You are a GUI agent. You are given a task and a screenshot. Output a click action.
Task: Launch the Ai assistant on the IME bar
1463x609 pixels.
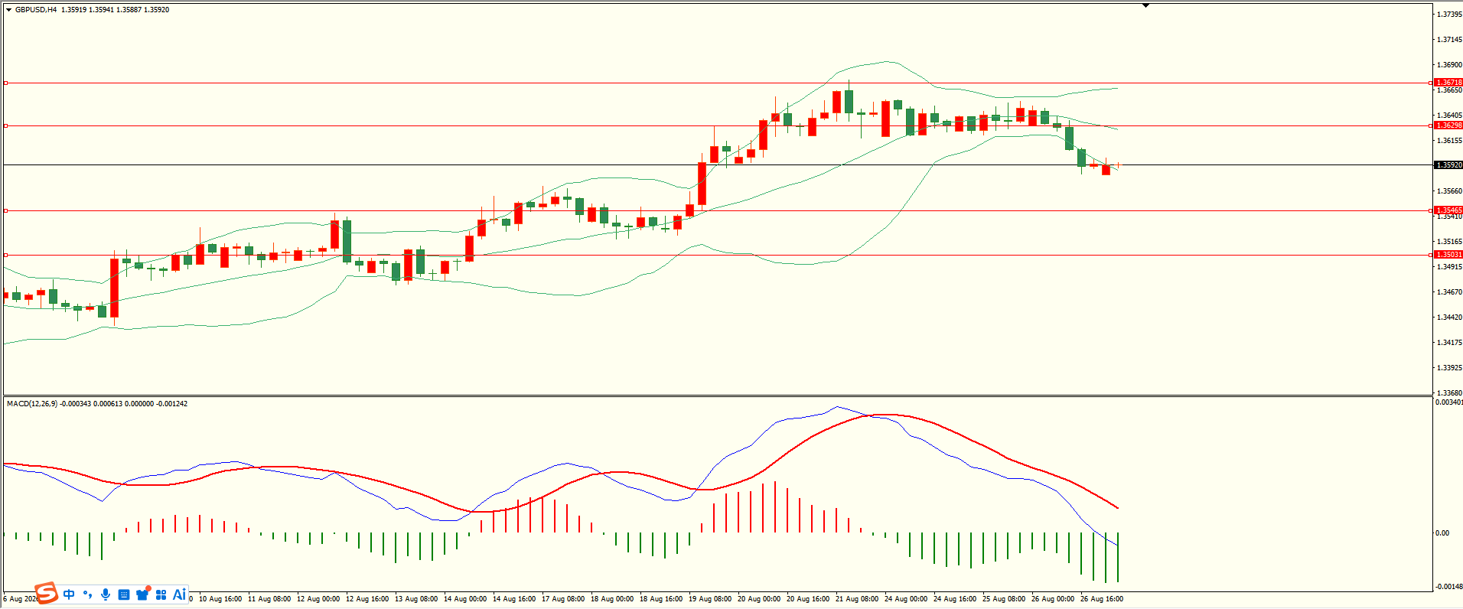coord(179,594)
